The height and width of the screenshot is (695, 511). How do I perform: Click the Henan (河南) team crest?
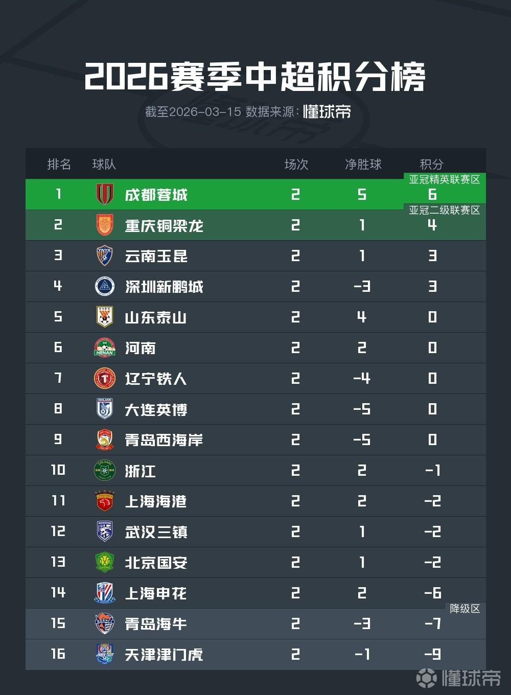point(105,347)
